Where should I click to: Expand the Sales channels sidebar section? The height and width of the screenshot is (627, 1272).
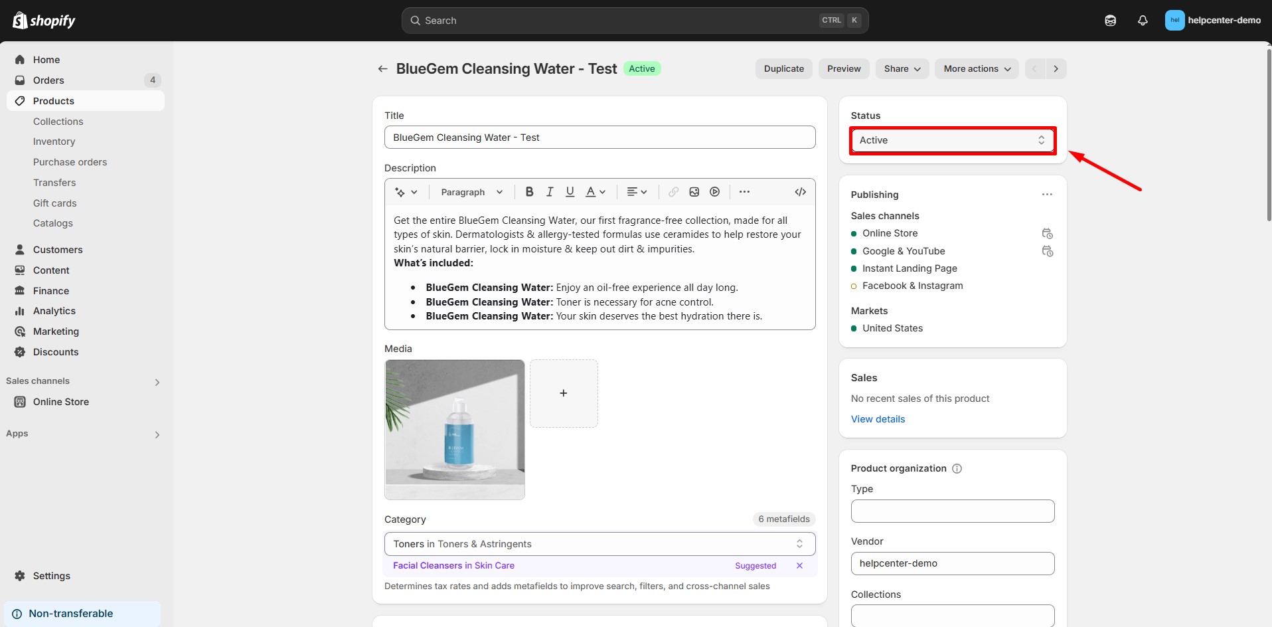(157, 382)
